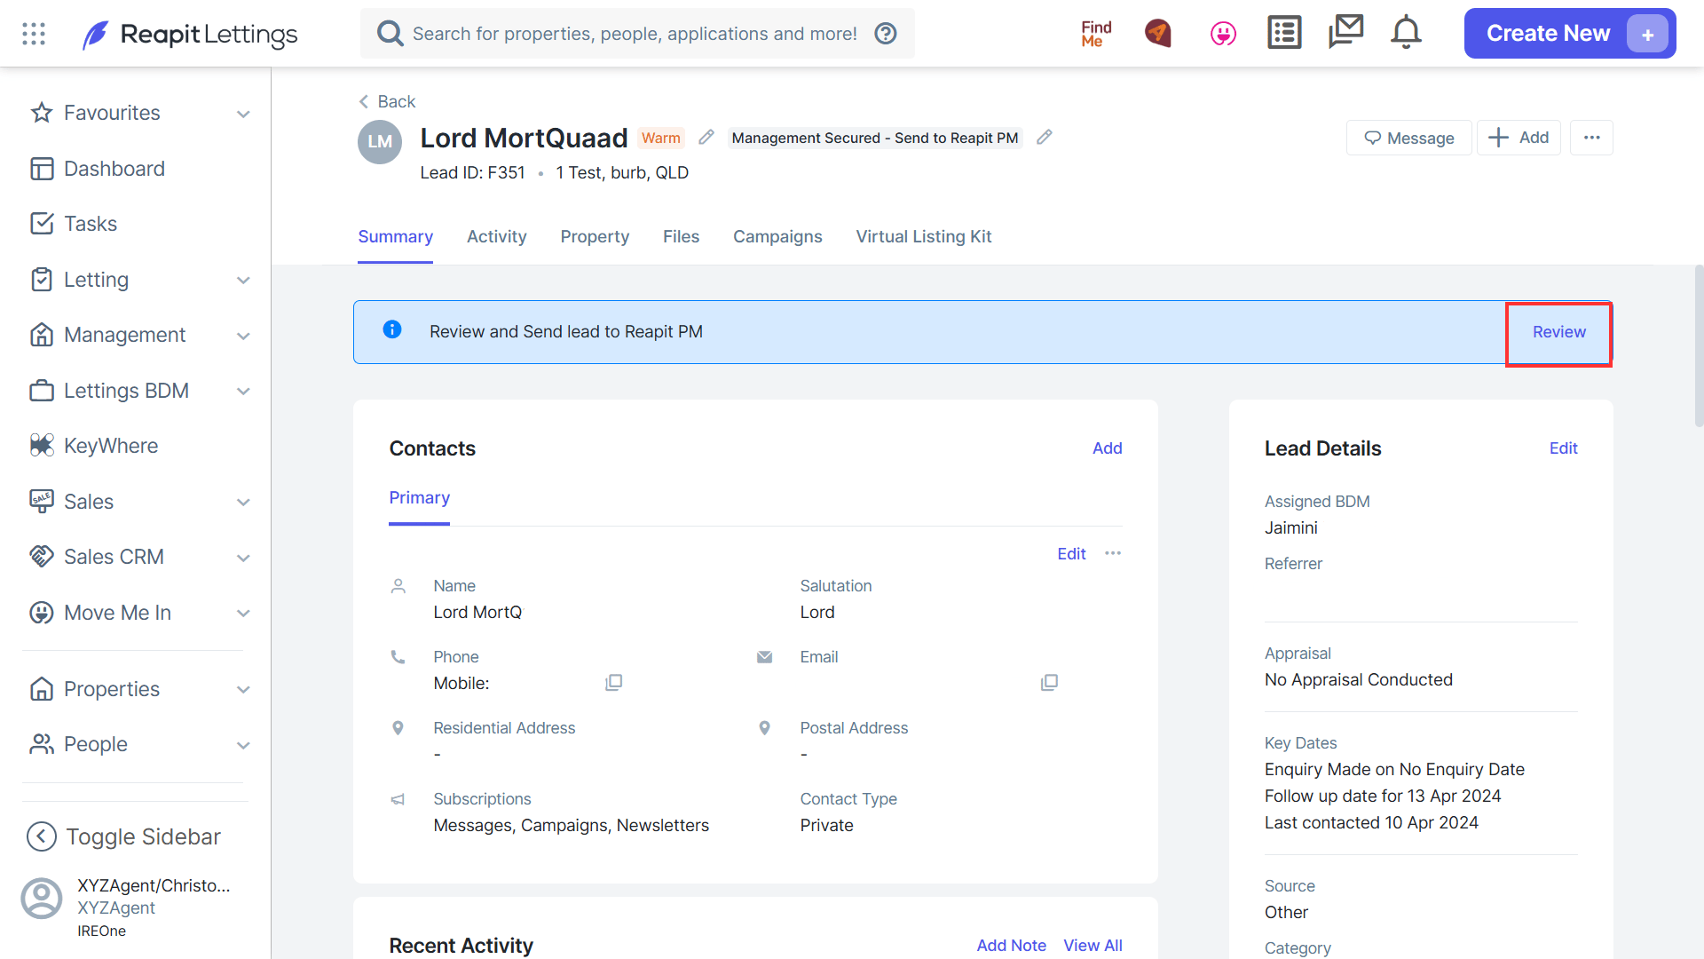The width and height of the screenshot is (1704, 959).
Task: Open the envelope messages icon in header
Action: click(x=1345, y=32)
